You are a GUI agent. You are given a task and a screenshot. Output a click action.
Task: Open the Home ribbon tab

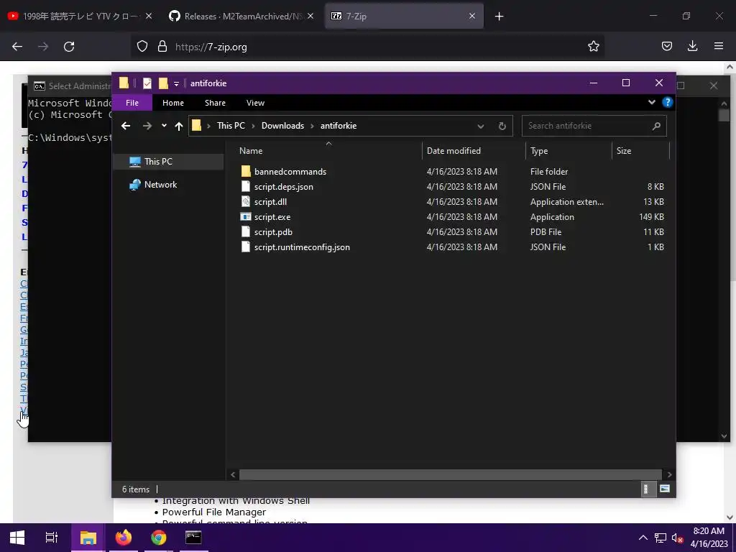[173, 103]
